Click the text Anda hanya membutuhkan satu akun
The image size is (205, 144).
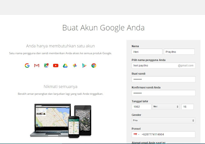click(61, 46)
